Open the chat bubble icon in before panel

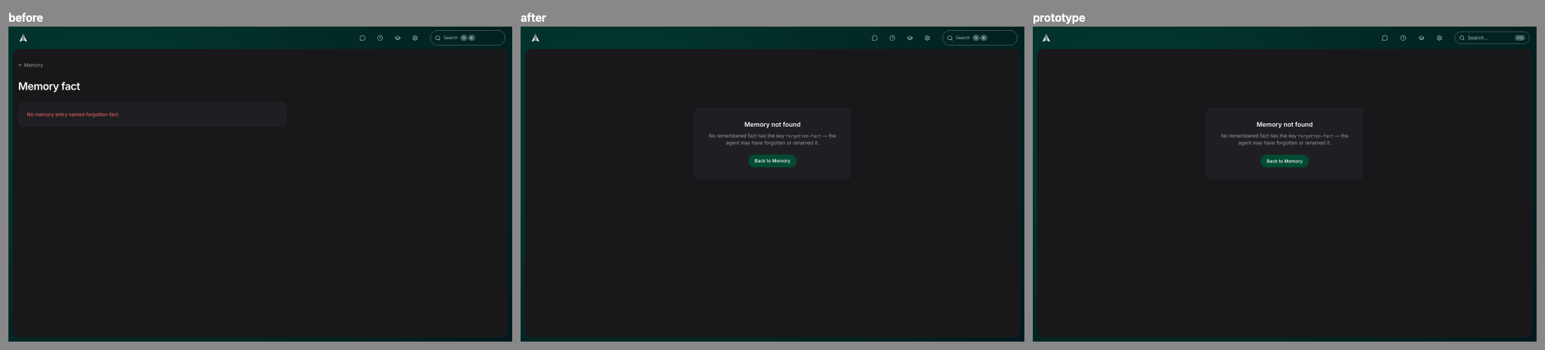[x=362, y=38]
